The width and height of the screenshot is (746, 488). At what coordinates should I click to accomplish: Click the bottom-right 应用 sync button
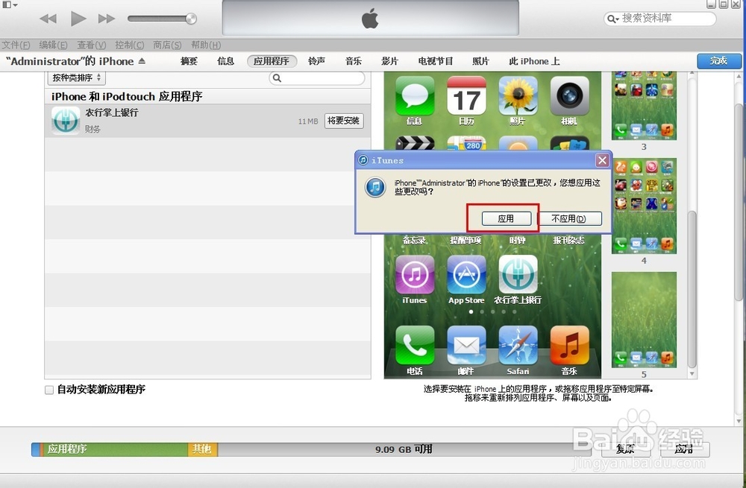click(x=683, y=449)
